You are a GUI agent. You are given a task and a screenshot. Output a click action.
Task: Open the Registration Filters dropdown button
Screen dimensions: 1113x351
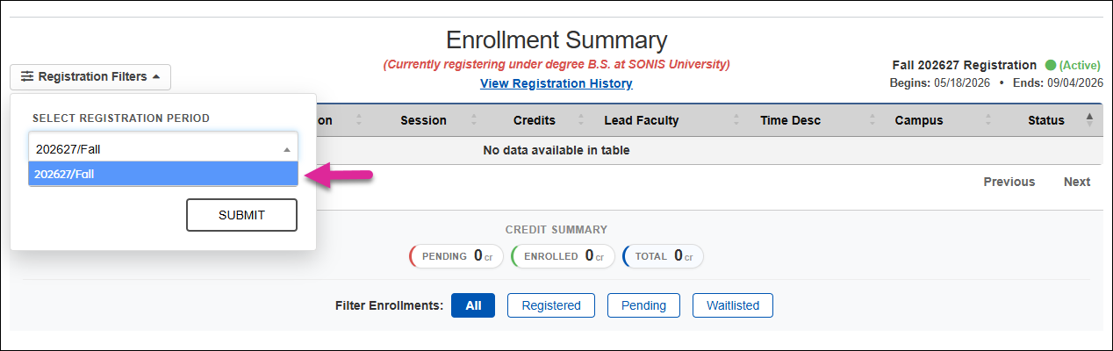pos(90,77)
